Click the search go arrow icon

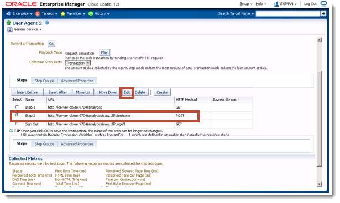pos(323,14)
